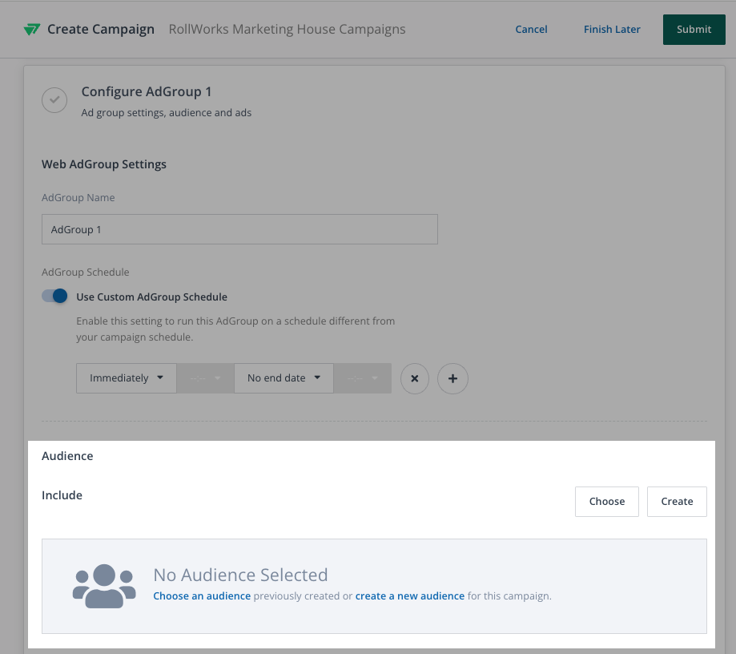
Task: Open the Immediately start date dropdown
Action: coord(127,378)
